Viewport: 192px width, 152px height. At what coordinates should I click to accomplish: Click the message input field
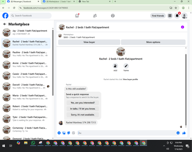coord(127,133)
